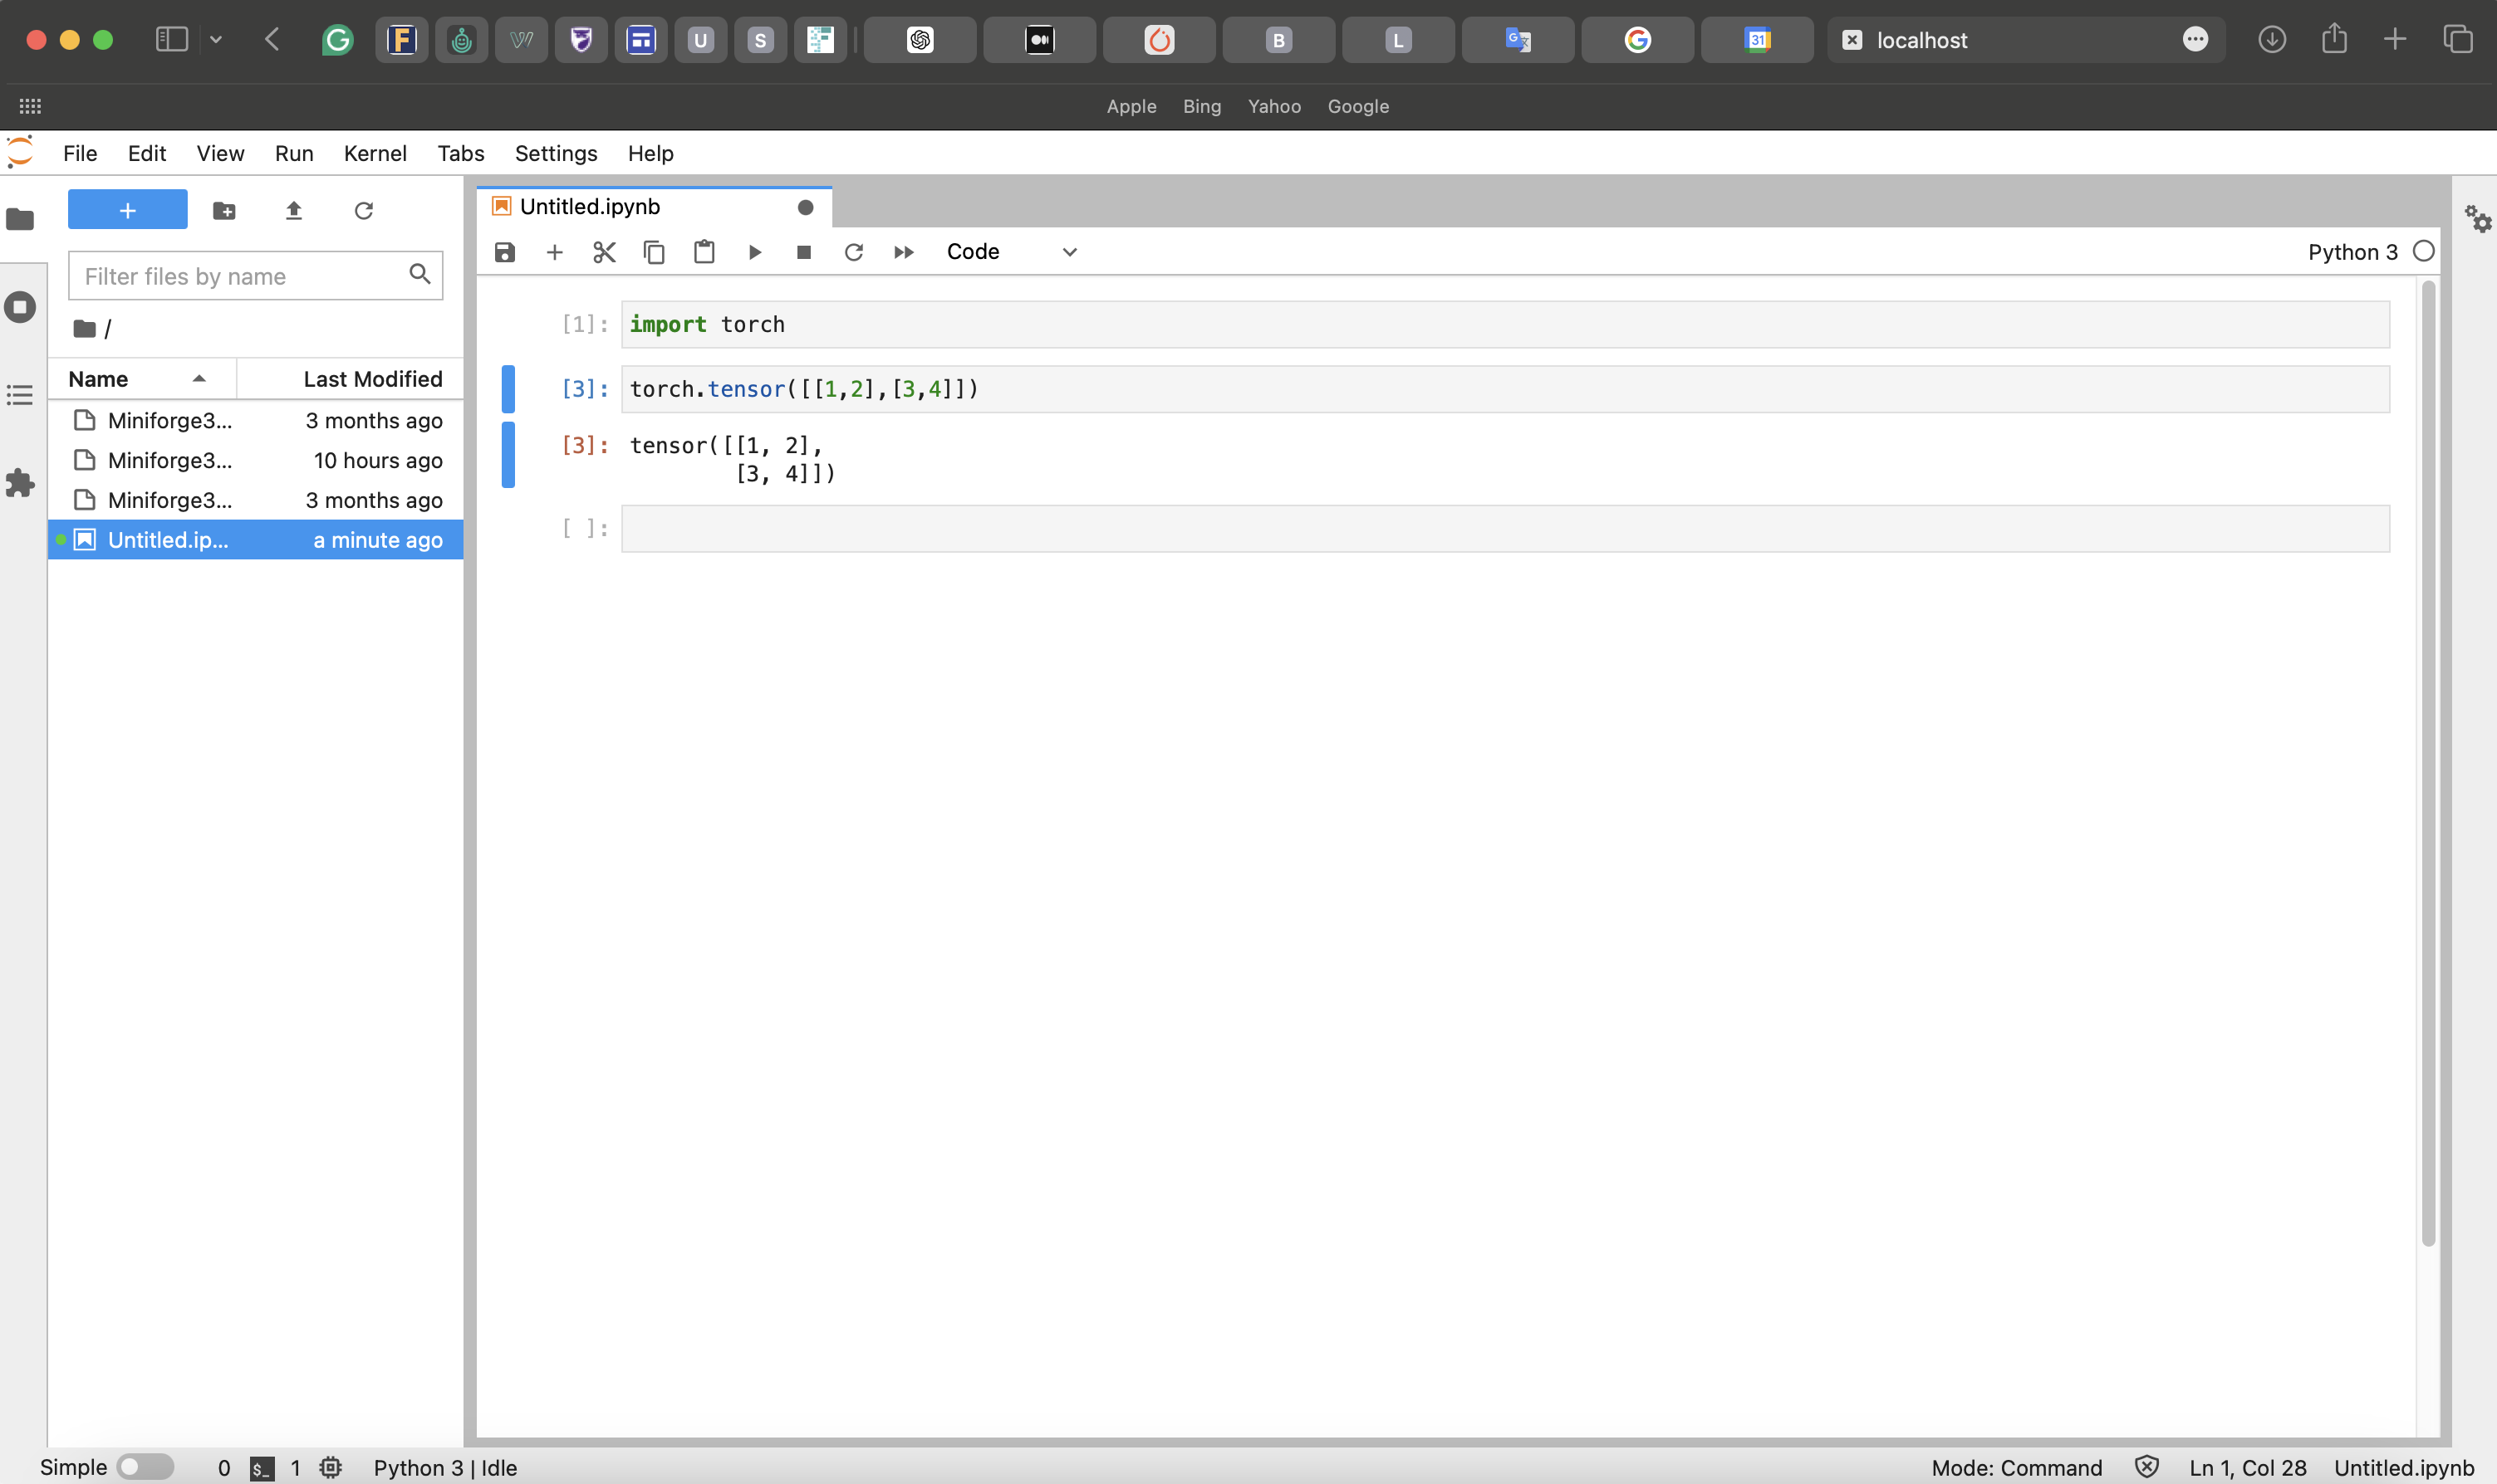The width and height of the screenshot is (2497, 1484).
Task: Save the notebook with the floppy disk icon
Action: pyautogui.click(x=504, y=252)
